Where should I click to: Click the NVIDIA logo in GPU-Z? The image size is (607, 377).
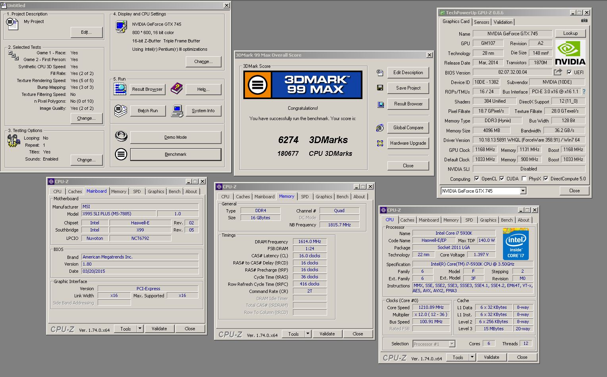click(570, 52)
